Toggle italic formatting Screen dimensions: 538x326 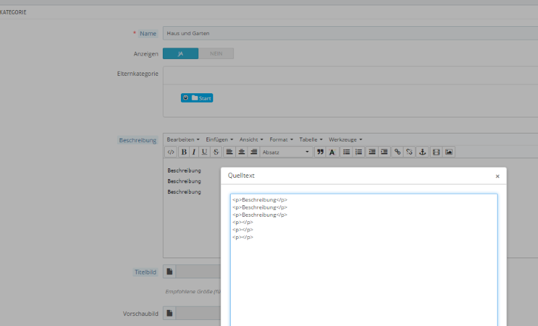[x=194, y=152]
